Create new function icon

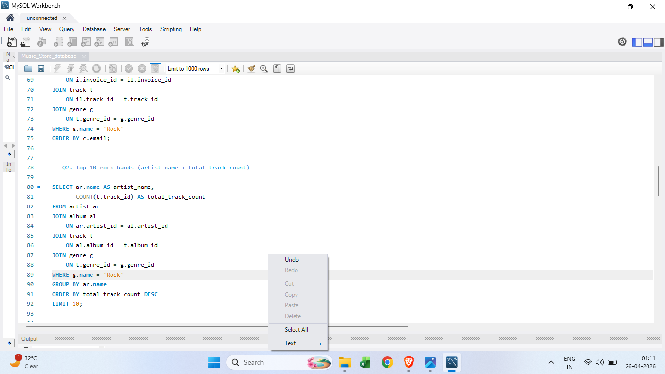coord(113,42)
